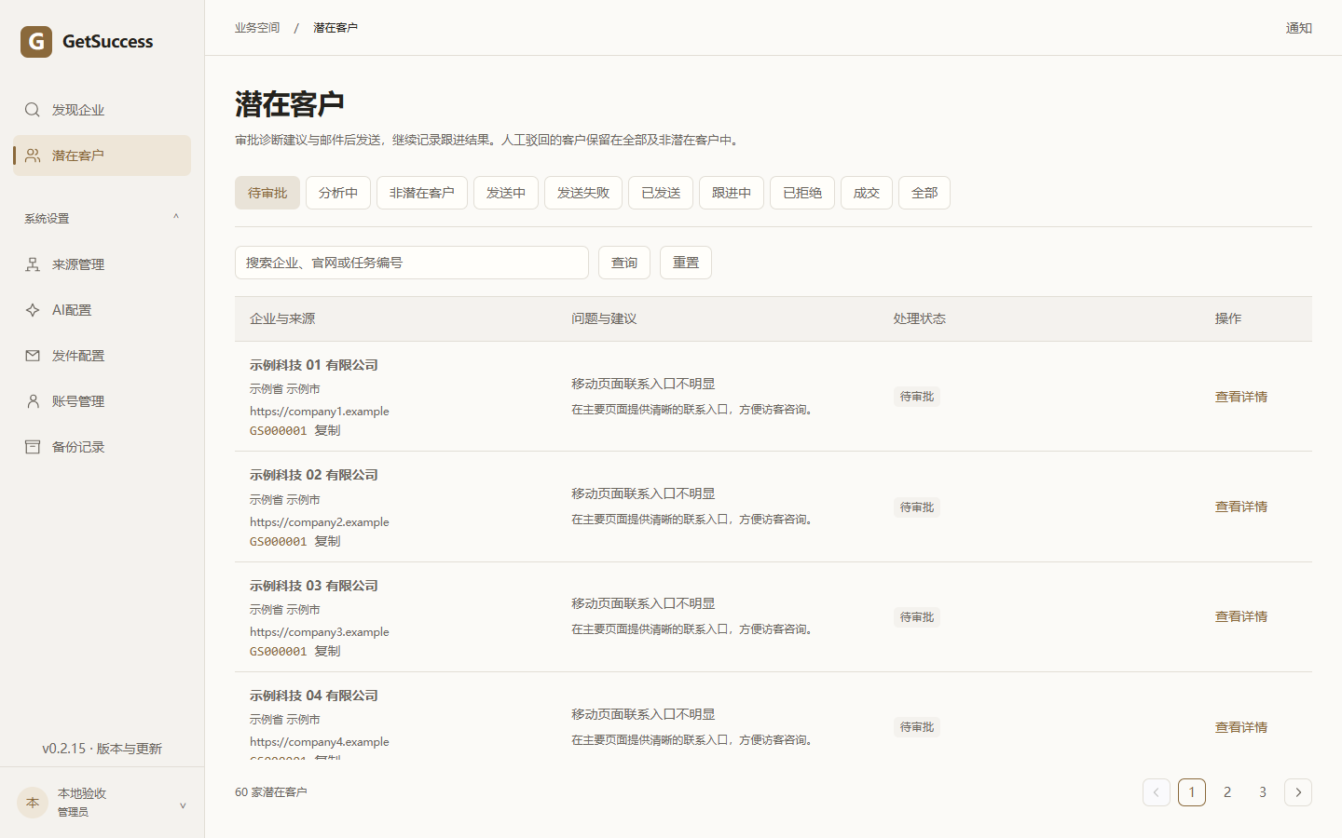1342x838 pixels.
Task: Click the 问题与建议 column header
Action: tap(604, 318)
